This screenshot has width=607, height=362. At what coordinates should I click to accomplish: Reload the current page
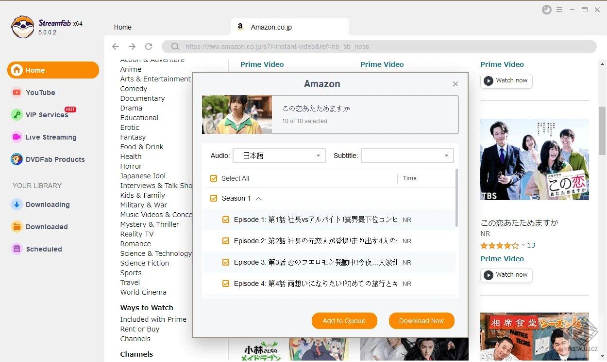(x=149, y=47)
